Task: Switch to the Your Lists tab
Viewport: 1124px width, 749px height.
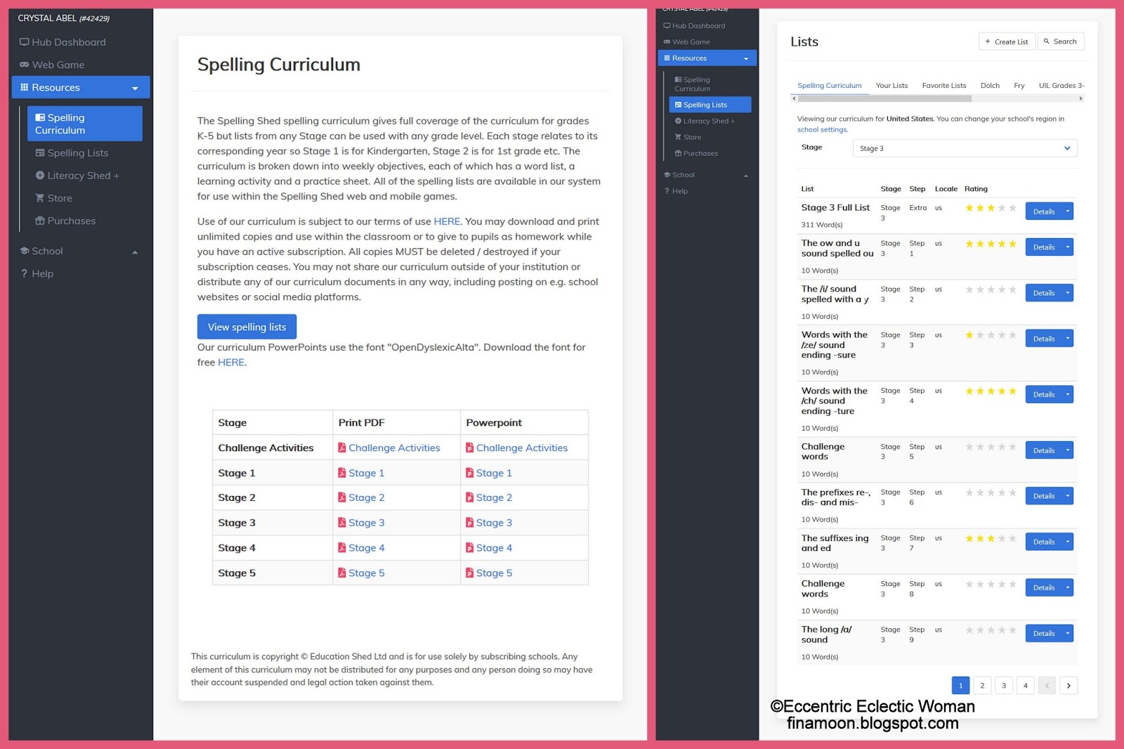Action: (891, 86)
